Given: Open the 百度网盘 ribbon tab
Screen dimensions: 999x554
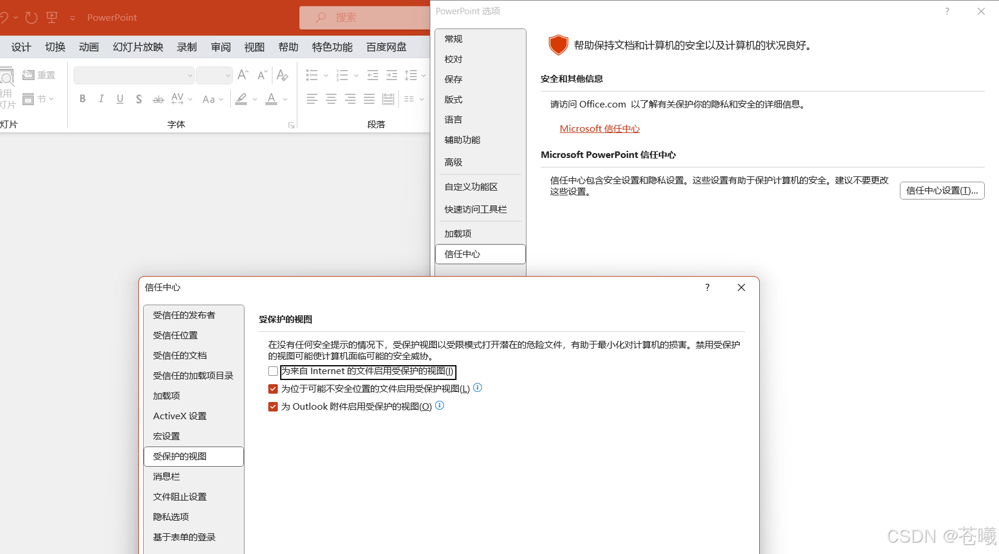Looking at the screenshot, I should [x=386, y=47].
